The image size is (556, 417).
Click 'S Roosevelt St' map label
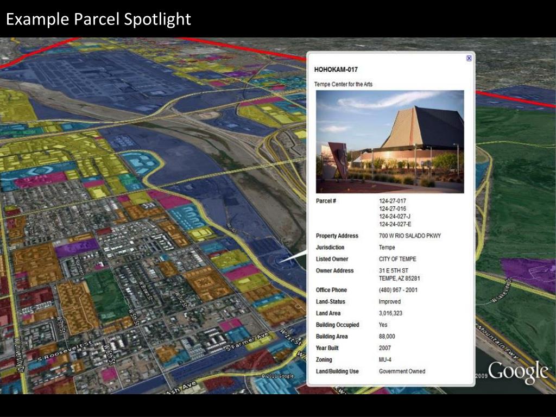point(65,352)
